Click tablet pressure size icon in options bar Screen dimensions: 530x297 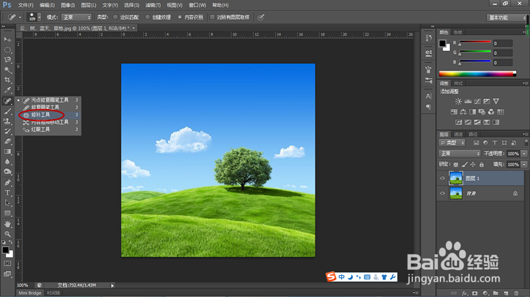[x=260, y=17]
